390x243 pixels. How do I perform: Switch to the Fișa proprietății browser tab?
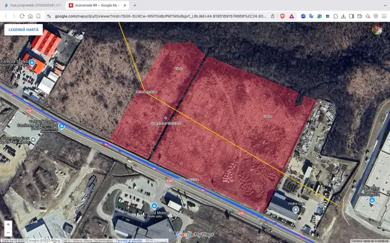(x=33, y=5)
